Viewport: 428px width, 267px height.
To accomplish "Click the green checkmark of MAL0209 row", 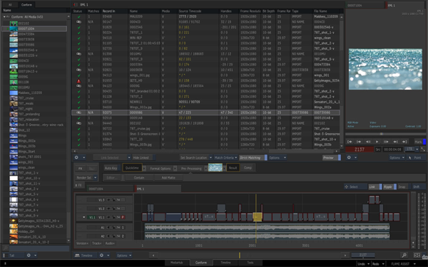I will coord(79,16).
